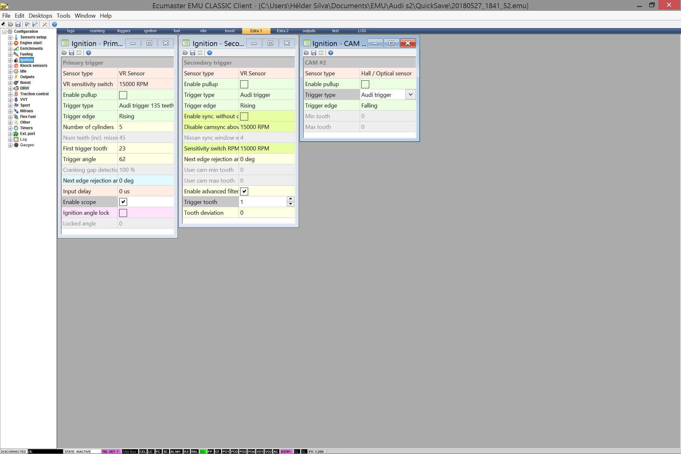Toggle the Ignition angle lock checkbox
The image size is (681, 454).
[x=123, y=213]
